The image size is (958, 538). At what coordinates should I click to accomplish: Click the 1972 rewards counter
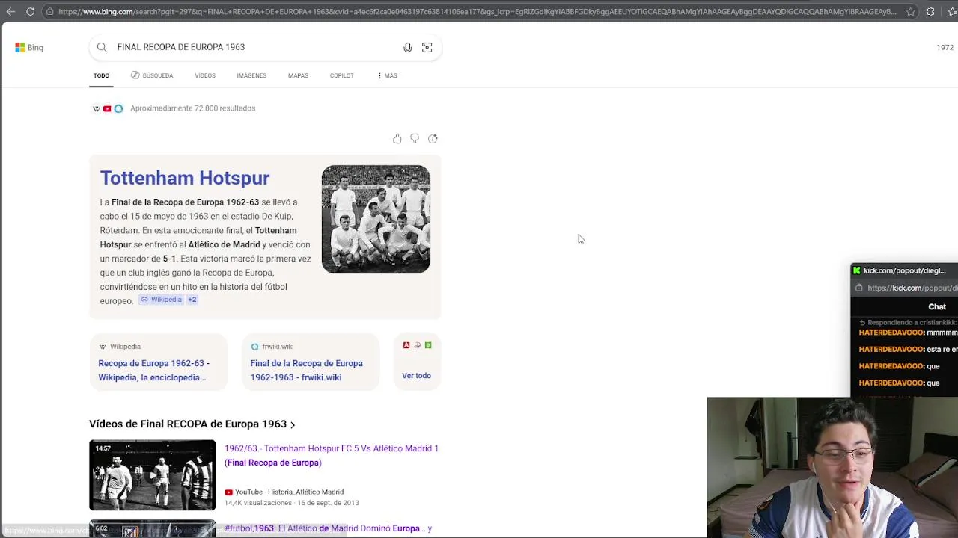tap(945, 47)
